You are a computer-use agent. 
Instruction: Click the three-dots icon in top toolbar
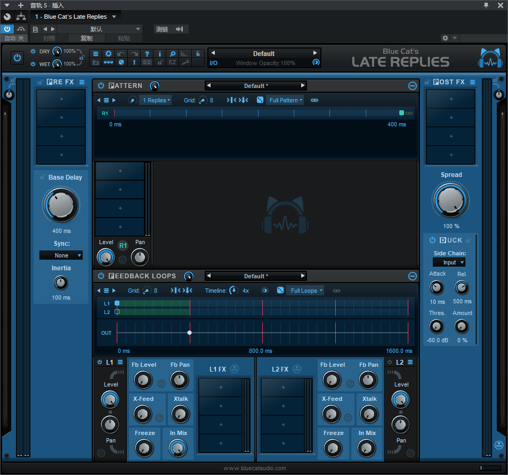coord(109,62)
